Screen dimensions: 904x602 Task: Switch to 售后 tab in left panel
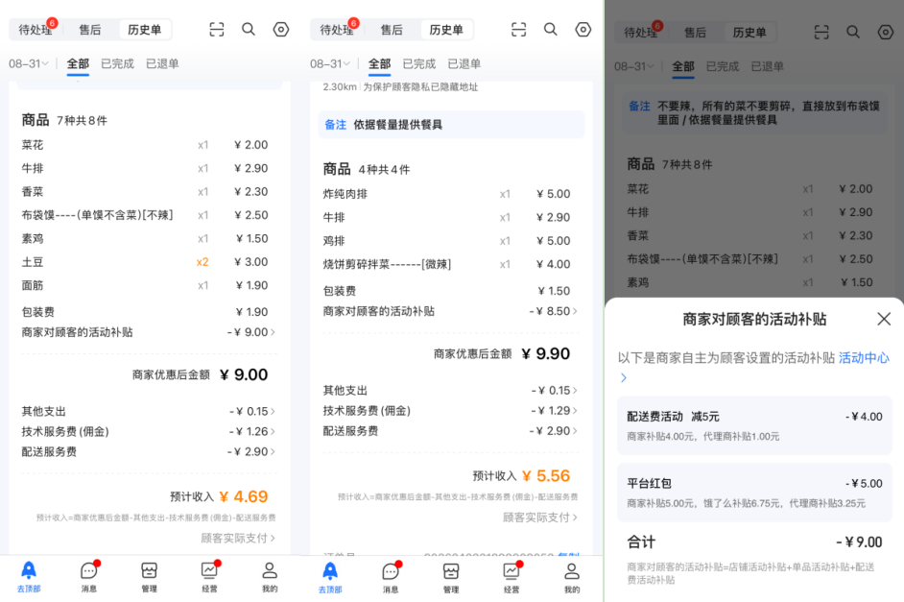pyautogui.click(x=90, y=30)
